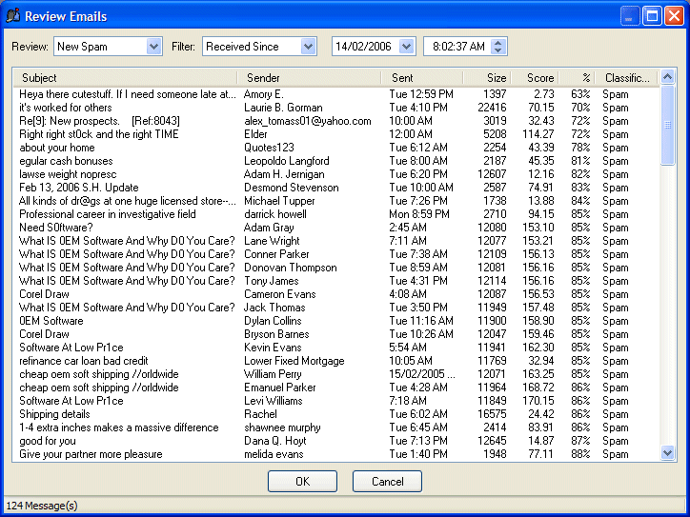690x517 pixels.
Task: Sort by the Sent column header
Action: tap(422, 78)
